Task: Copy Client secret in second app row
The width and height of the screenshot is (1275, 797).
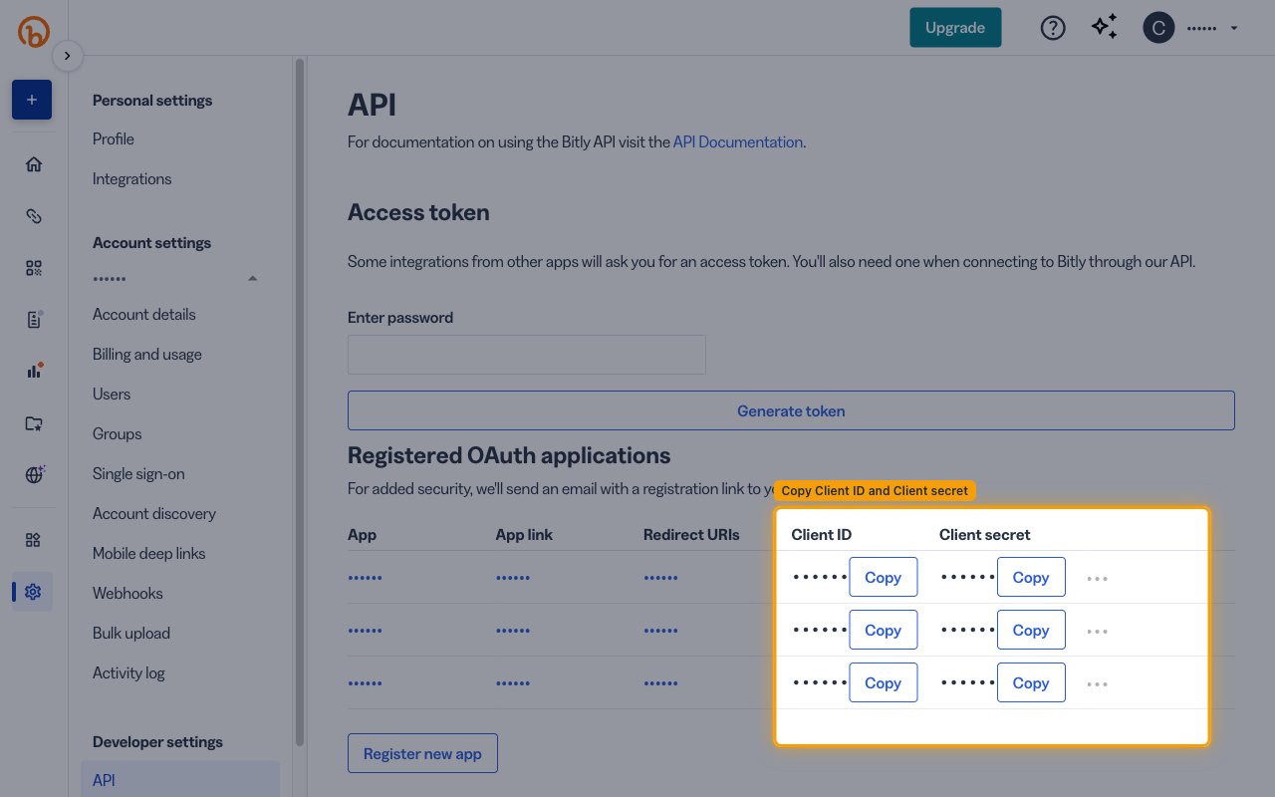Action: tap(1031, 630)
